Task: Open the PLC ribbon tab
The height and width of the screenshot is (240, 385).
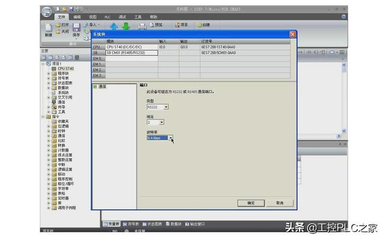Action: tap(108, 17)
